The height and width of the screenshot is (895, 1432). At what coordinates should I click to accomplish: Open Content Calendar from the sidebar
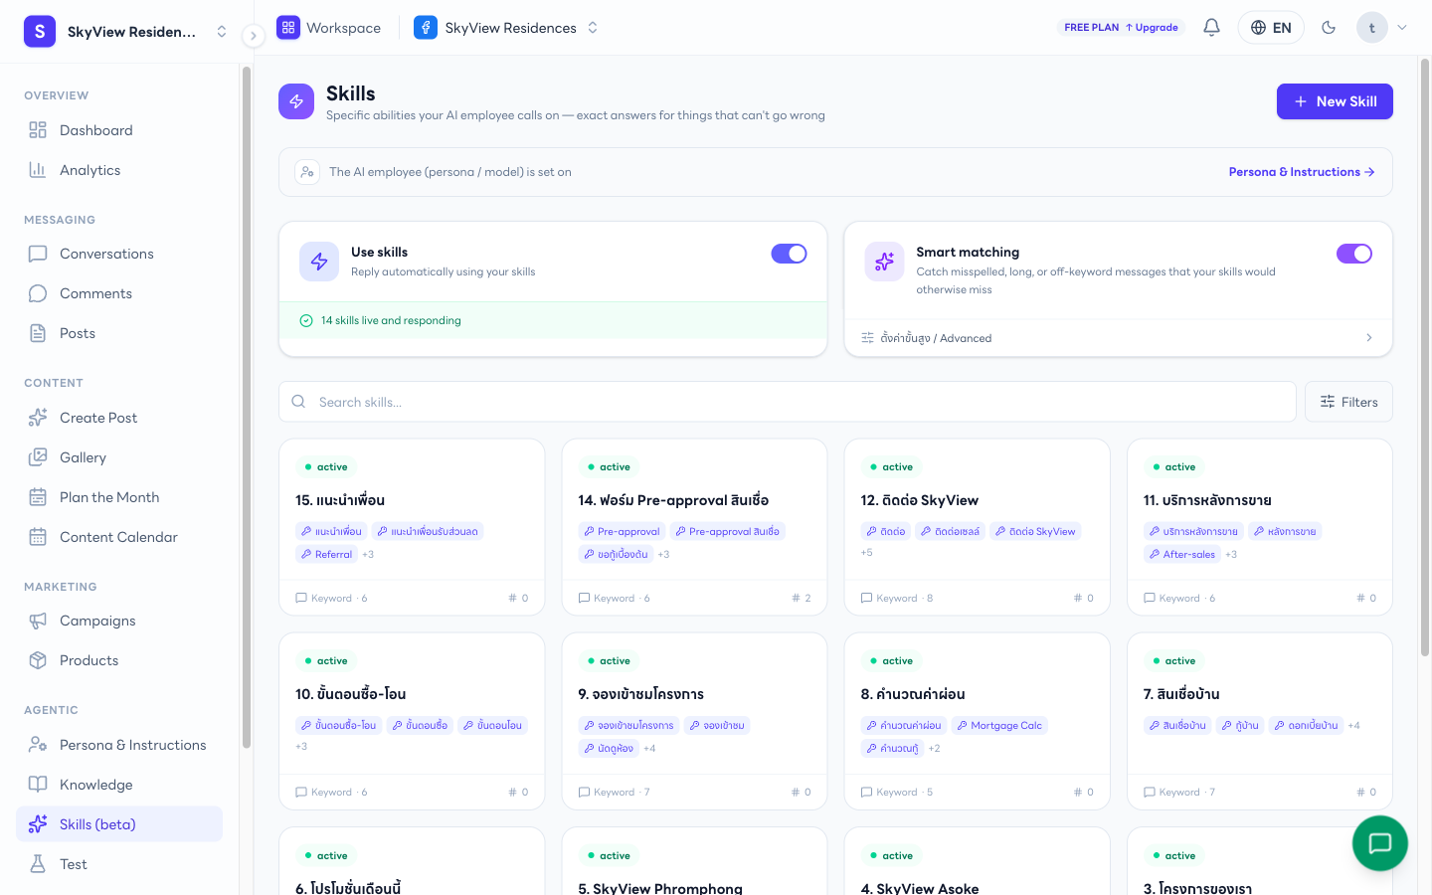119,537
